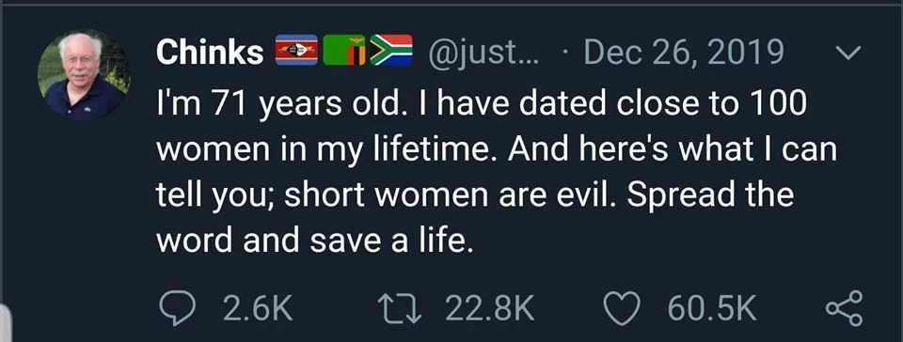Expand the tweet options chevron
The image size is (903, 342).
pyautogui.click(x=846, y=53)
